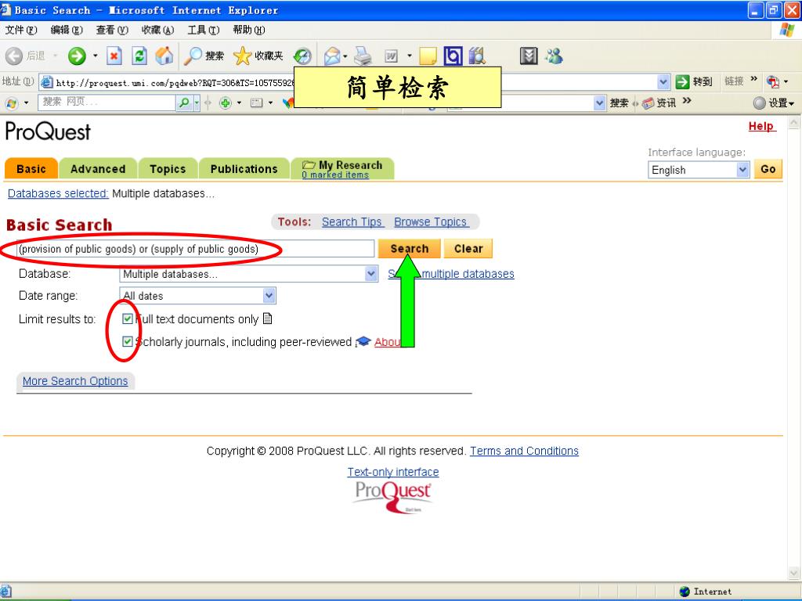
Task: Click the Edit with Word icon
Action: pos(391,56)
